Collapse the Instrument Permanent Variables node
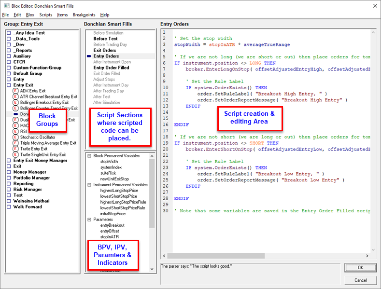This screenshot has width=381, height=289. [89, 185]
